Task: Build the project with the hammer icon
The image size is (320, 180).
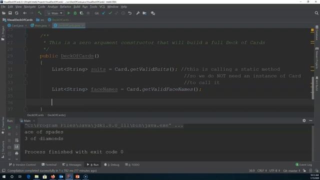Action: point(39,13)
